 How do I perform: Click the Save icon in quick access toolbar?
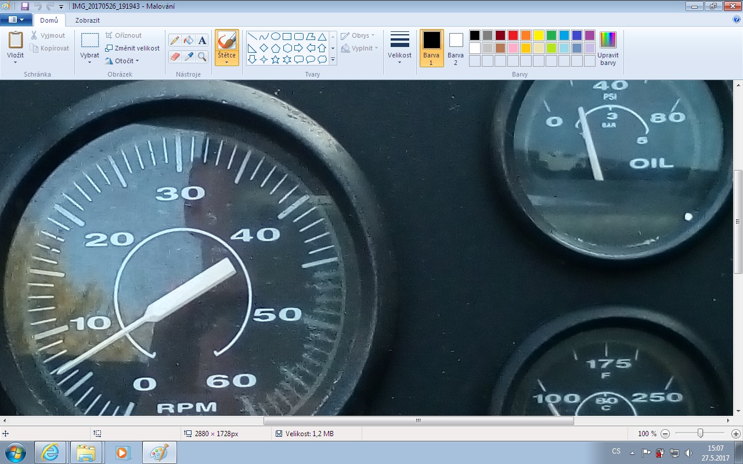(x=24, y=6)
